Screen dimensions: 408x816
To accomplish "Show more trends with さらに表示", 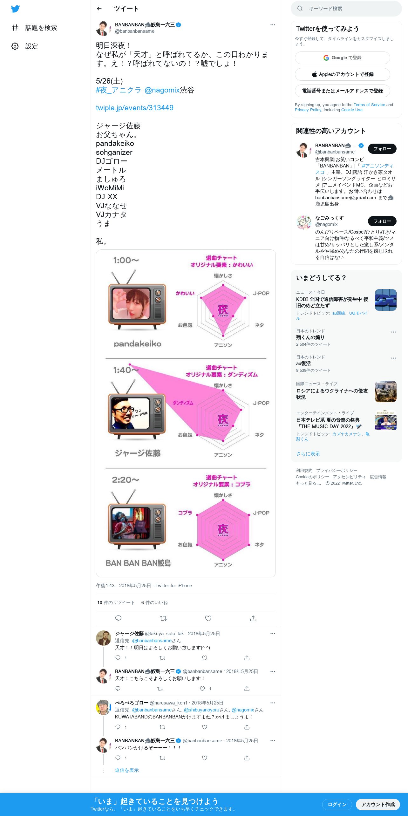I will 308,454.
